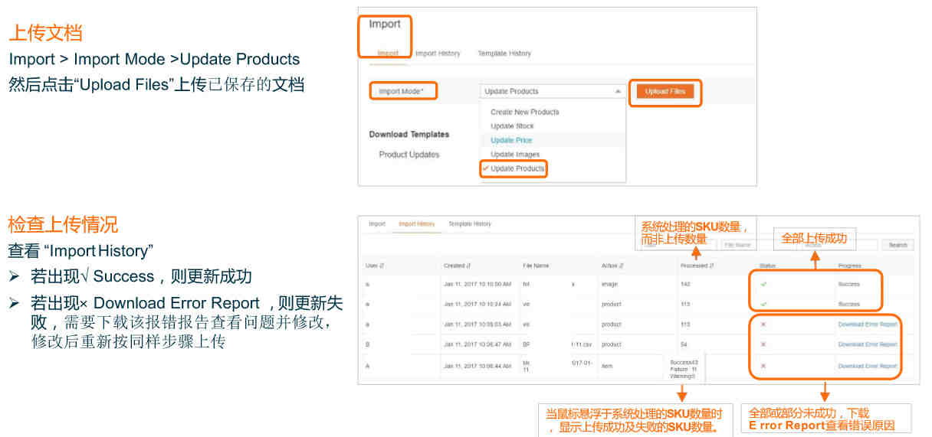Click green checkmark status in image row
Viewport: 932px width, 437px height.
(763, 284)
